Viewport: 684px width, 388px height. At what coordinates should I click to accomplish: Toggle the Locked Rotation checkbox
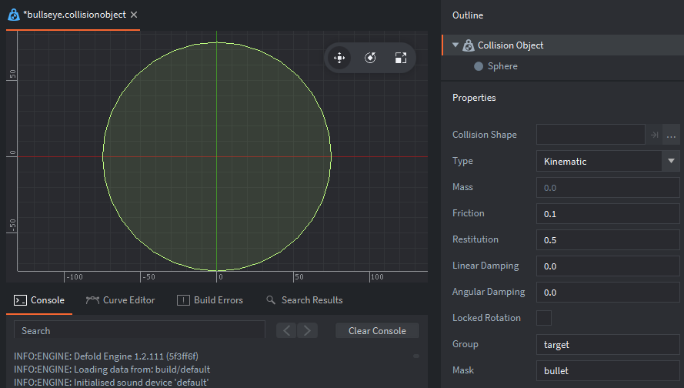[x=544, y=318]
